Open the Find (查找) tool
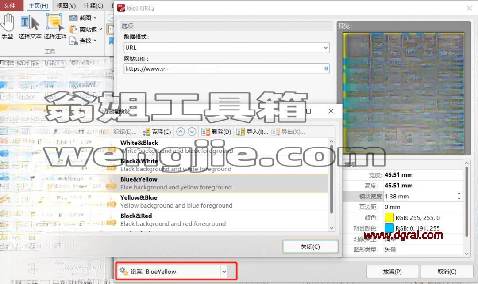 click(83, 41)
